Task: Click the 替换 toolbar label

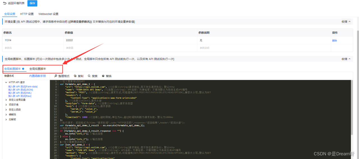Action: (x=109, y=76)
